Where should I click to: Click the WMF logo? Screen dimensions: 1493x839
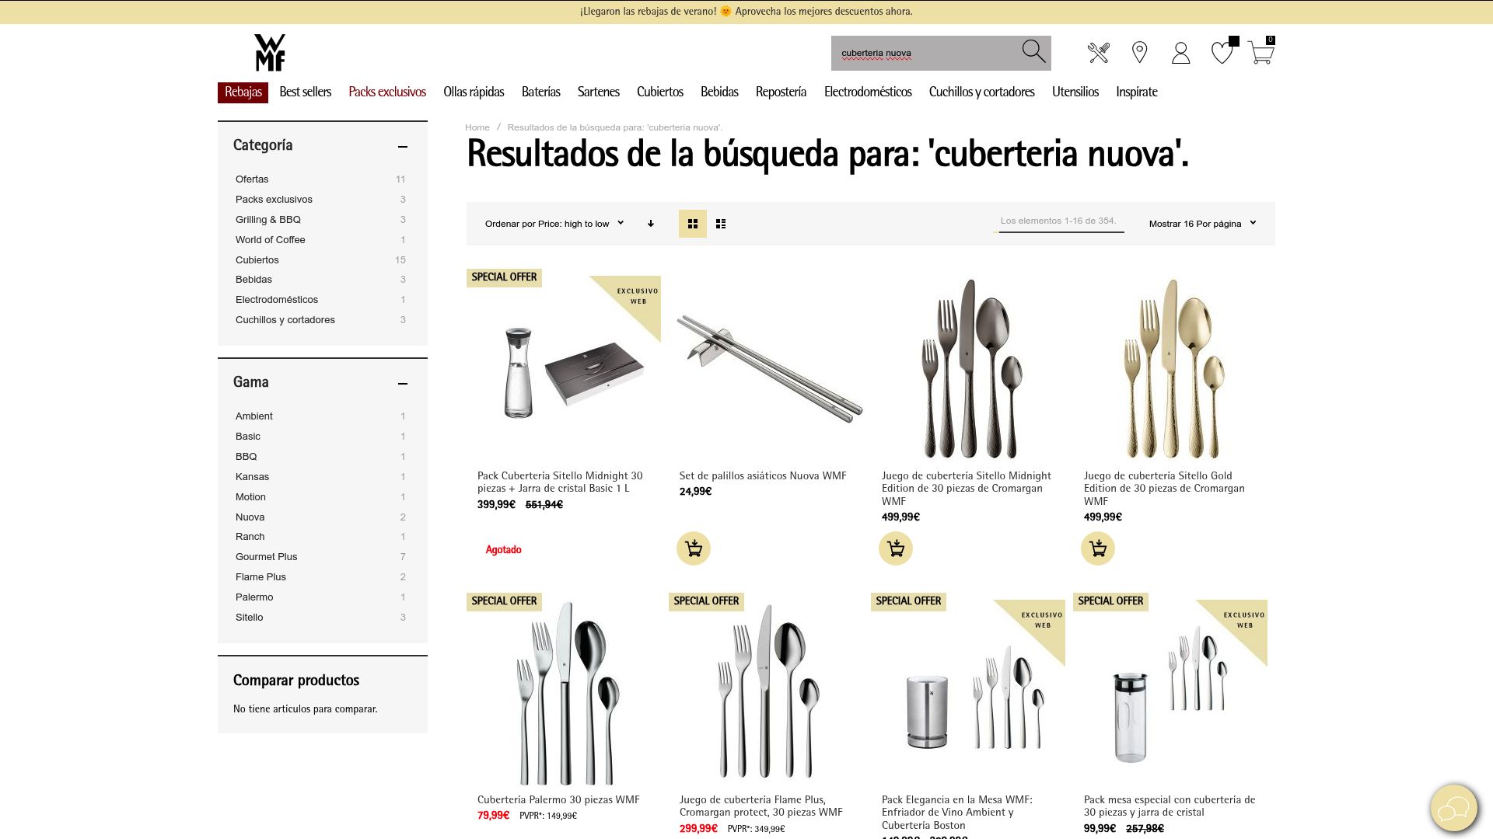point(270,53)
